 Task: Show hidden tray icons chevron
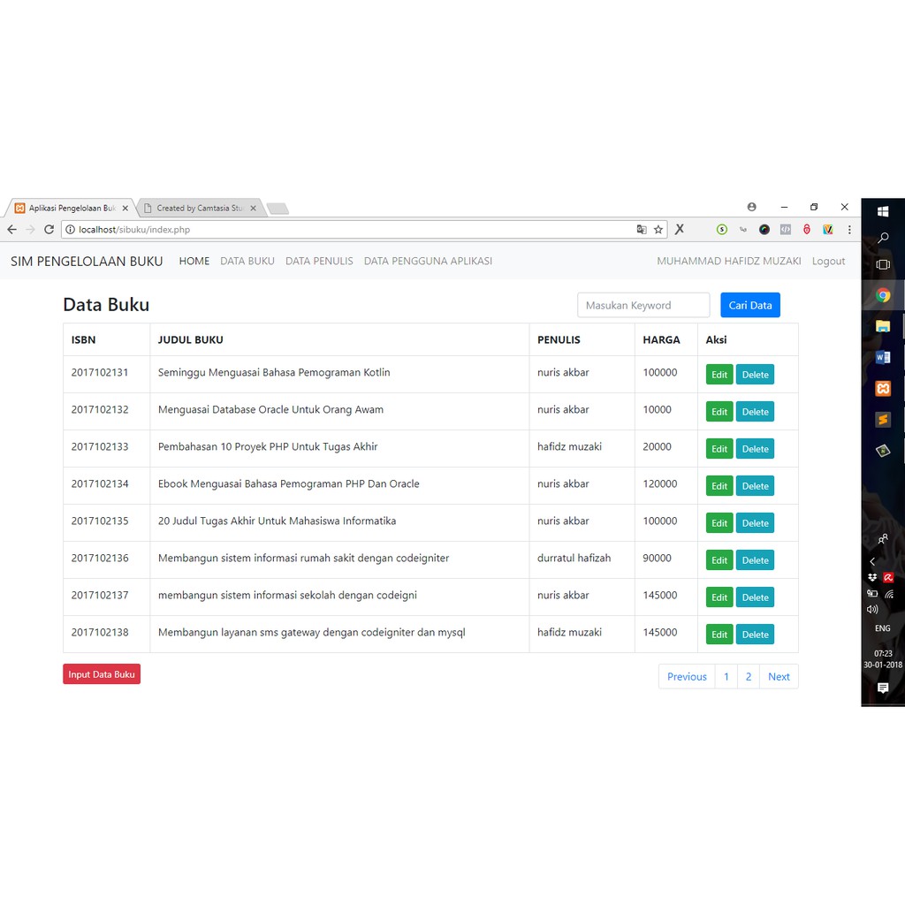point(872,561)
